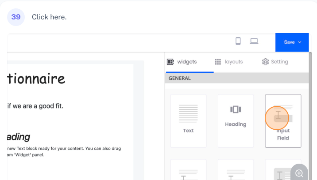
Task: Select the italic heading in the canvas
Action: click(x=19, y=136)
